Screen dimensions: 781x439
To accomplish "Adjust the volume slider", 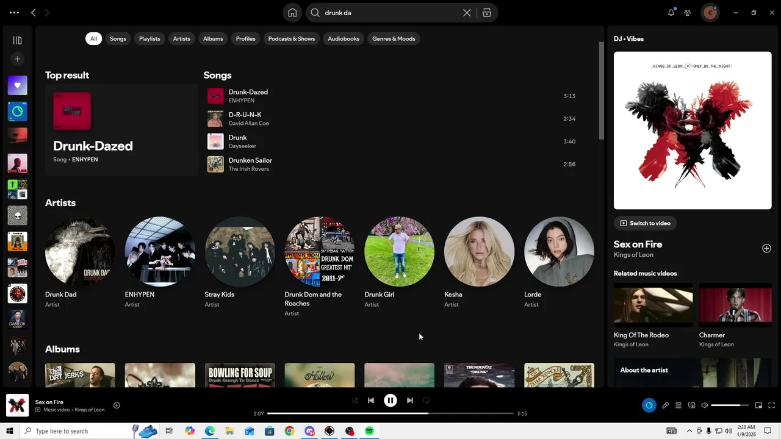I will pos(730,405).
